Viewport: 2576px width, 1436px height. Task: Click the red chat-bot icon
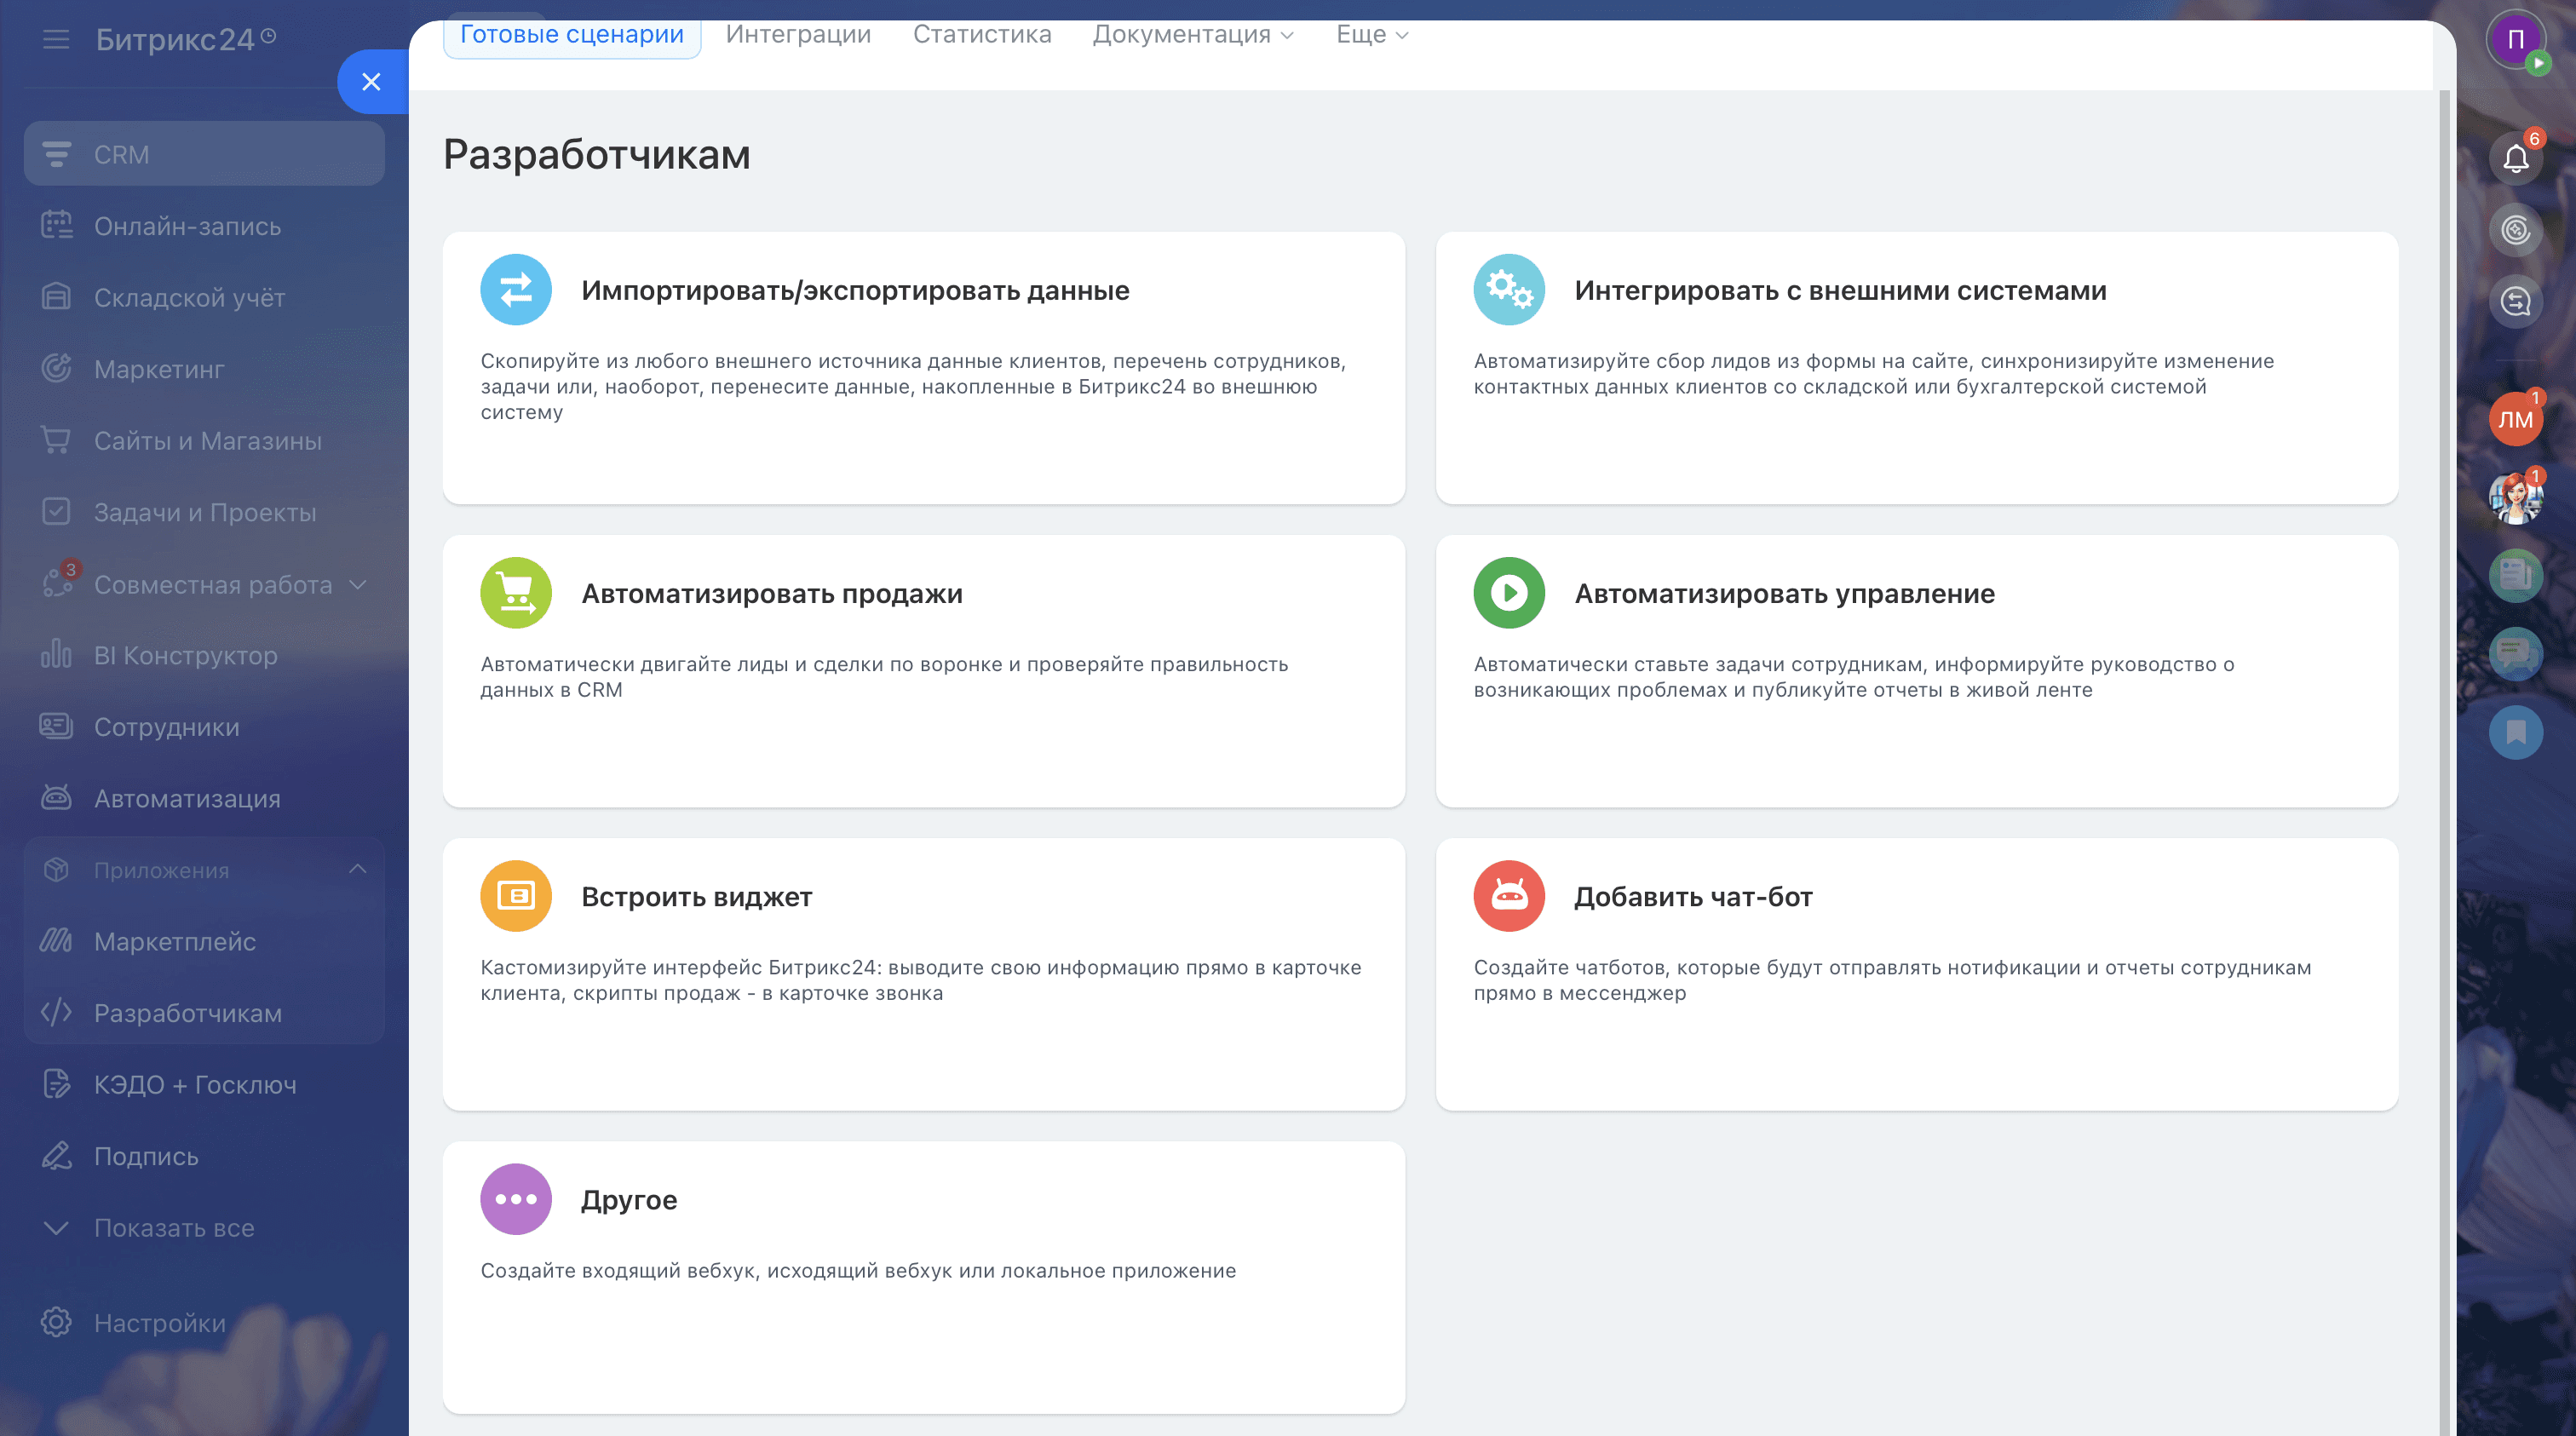(x=1509, y=896)
